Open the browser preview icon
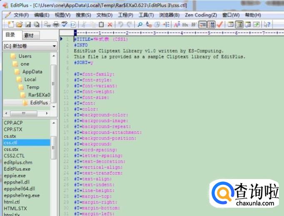The width and height of the screenshot is (284, 216). tap(73, 25)
